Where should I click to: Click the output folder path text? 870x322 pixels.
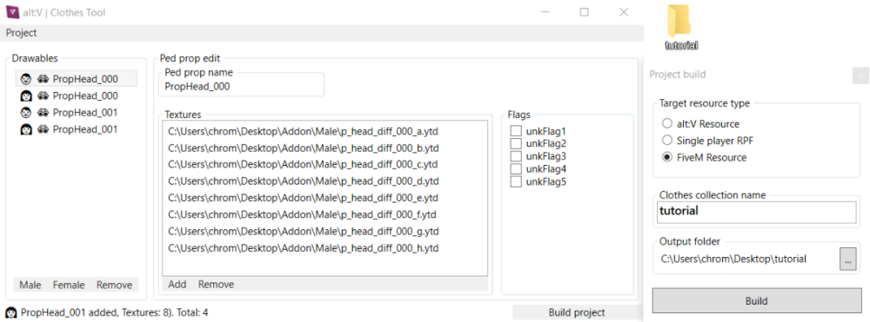click(x=733, y=259)
